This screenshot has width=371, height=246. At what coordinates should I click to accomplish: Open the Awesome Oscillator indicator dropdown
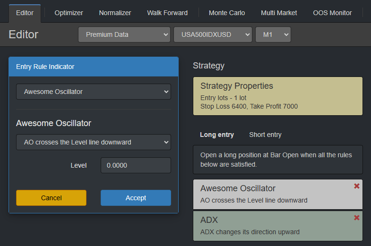(94, 92)
